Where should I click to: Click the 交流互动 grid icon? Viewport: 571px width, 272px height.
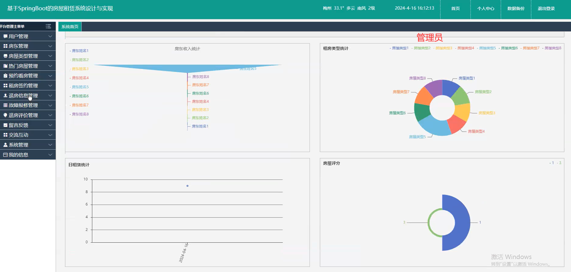tap(5, 135)
